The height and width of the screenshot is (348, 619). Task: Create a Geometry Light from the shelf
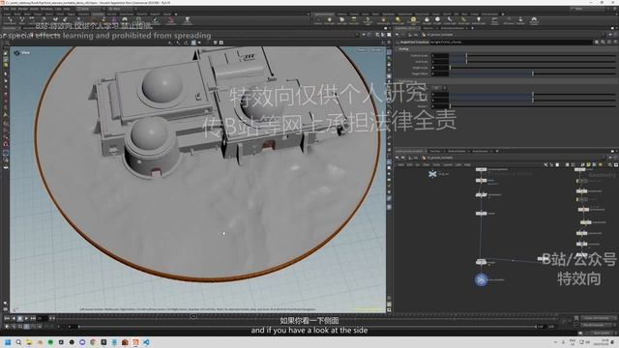[x=368, y=20]
